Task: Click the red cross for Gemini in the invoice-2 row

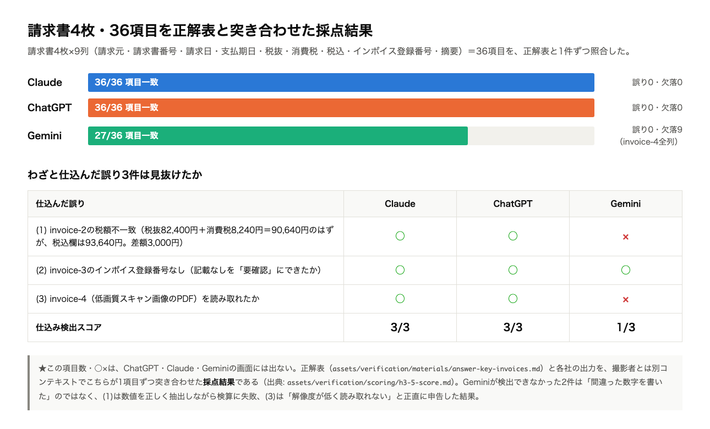Action: click(626, 237)
